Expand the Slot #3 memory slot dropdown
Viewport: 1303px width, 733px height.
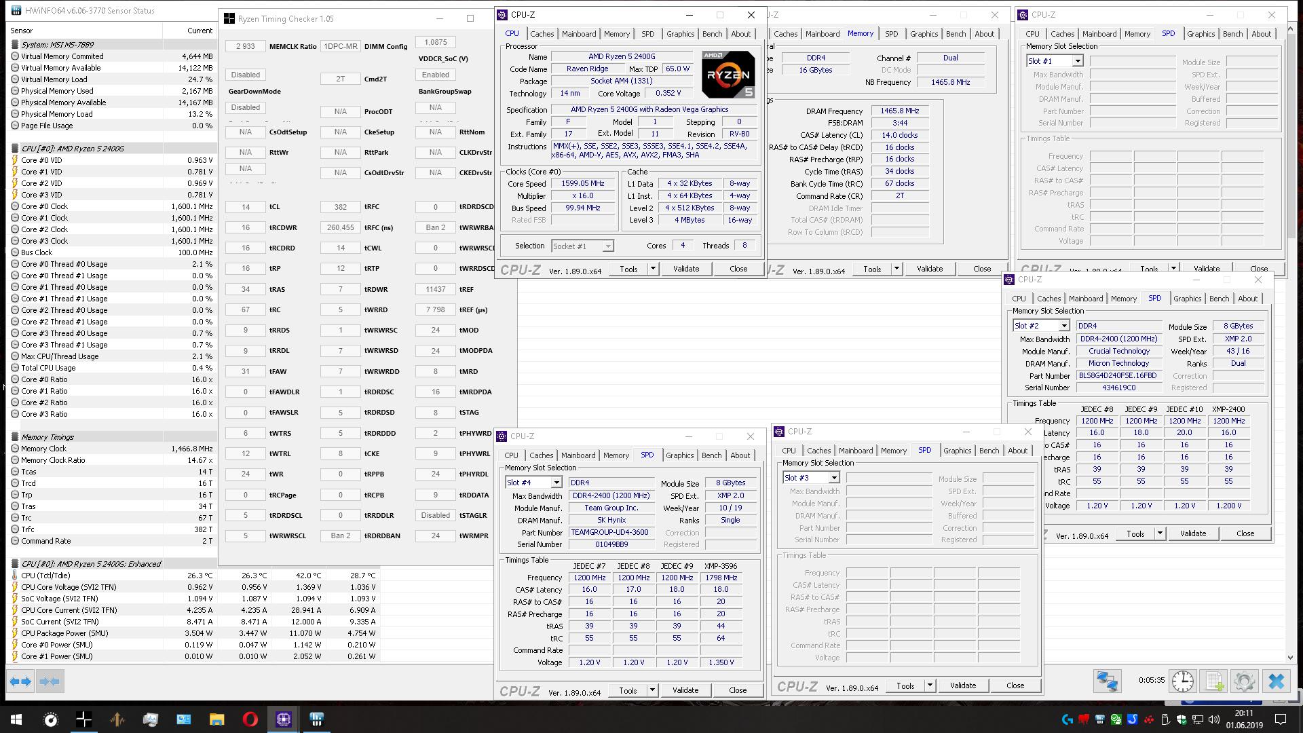833,478
